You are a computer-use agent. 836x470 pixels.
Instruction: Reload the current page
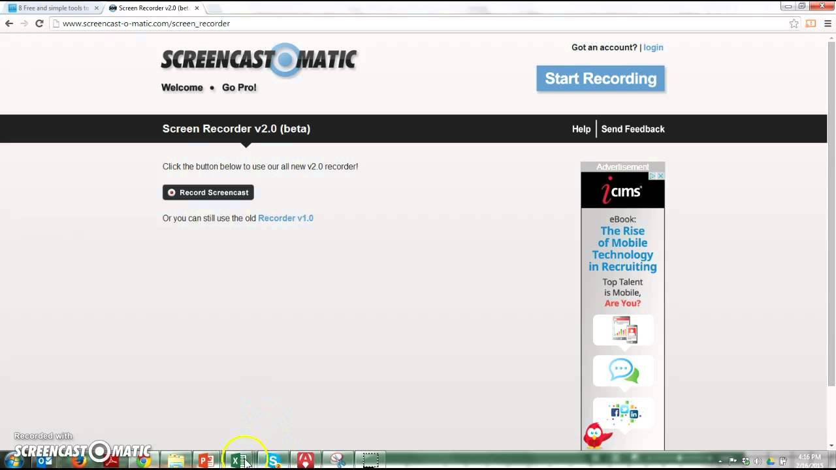pyautogui.click(x=39, y=23)
